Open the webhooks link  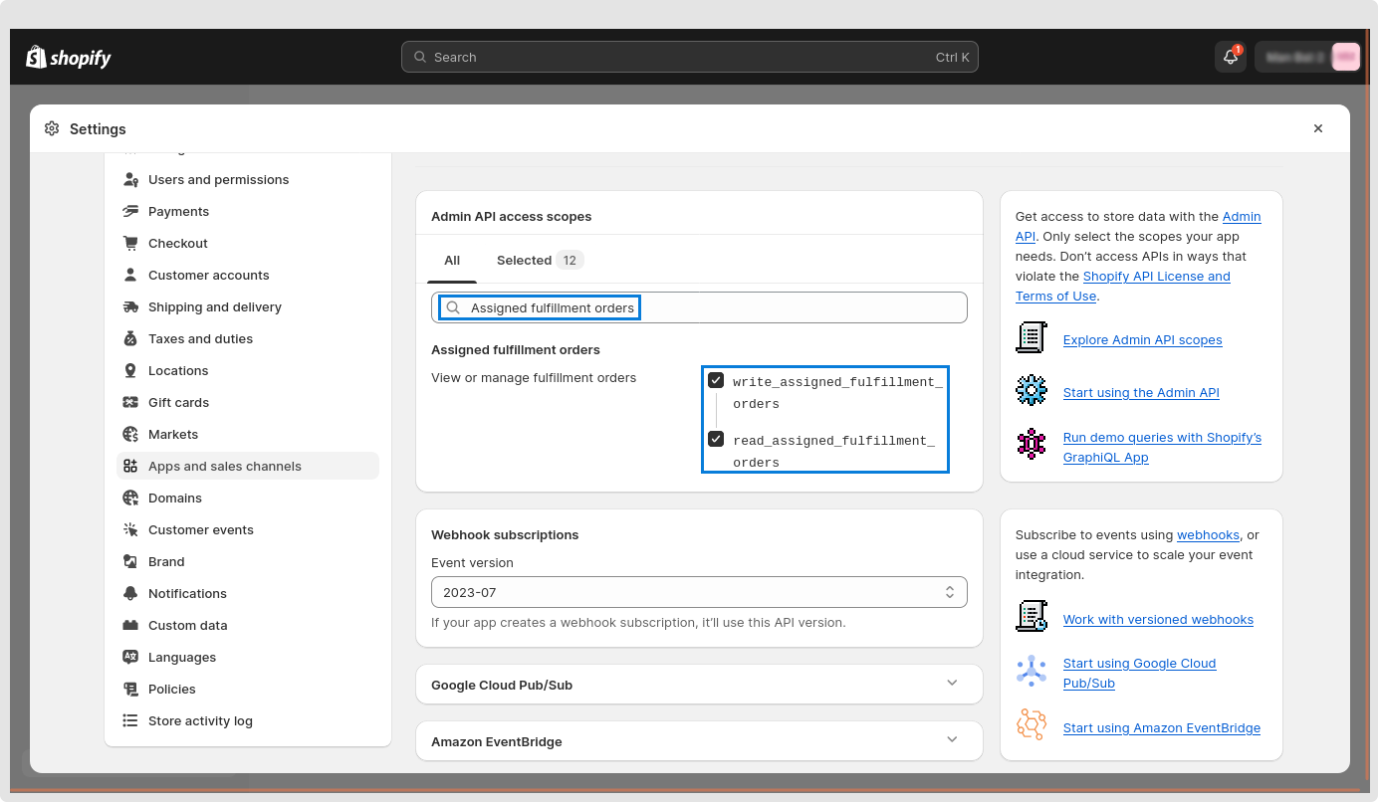tap(1208, 535)
